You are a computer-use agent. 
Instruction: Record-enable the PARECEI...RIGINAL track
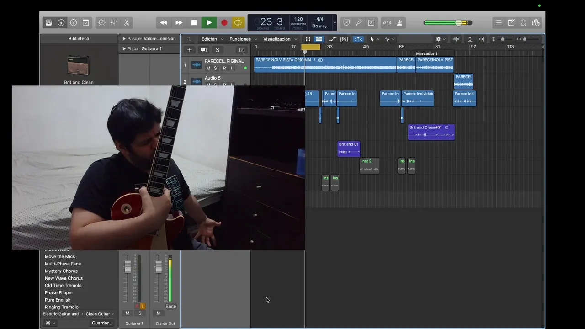tap(224, 69)
